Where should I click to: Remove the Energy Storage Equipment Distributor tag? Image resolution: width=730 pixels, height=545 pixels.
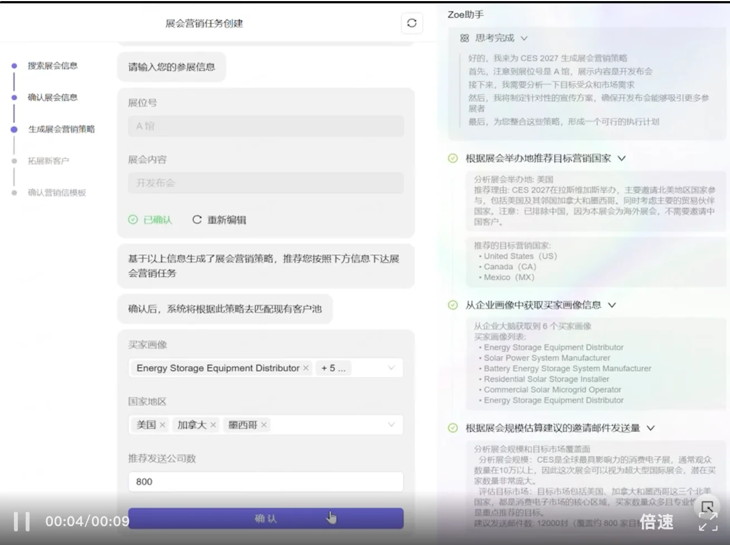pyautogui.click(x=305, y=368)
